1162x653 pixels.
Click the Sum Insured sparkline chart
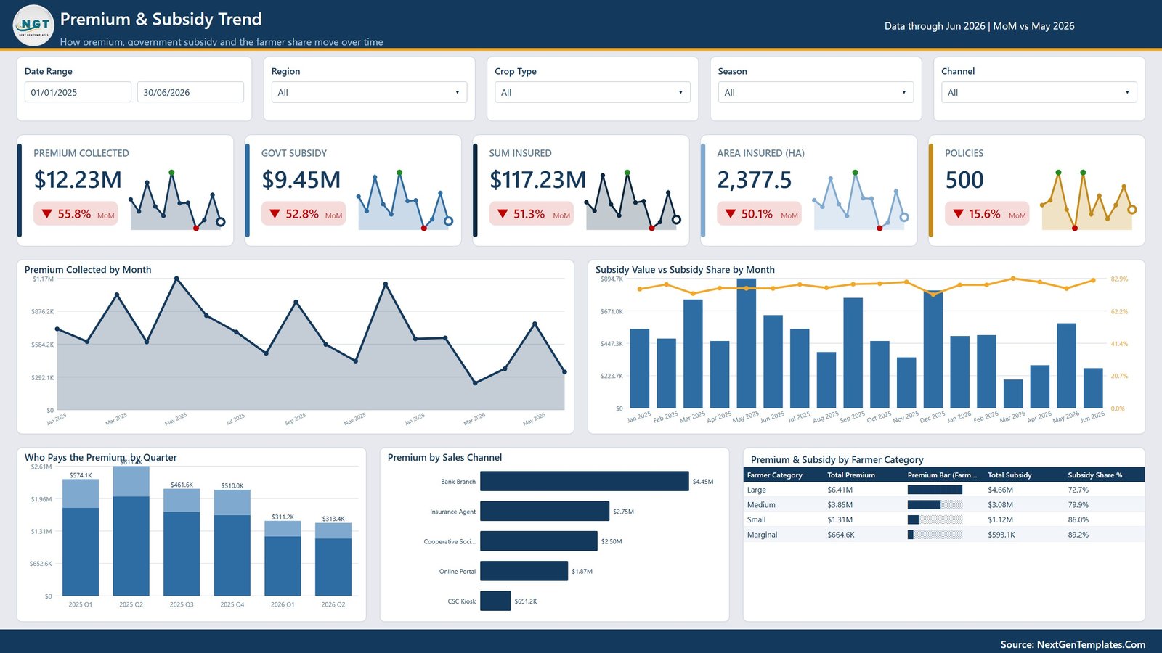[x=633, y=200]
